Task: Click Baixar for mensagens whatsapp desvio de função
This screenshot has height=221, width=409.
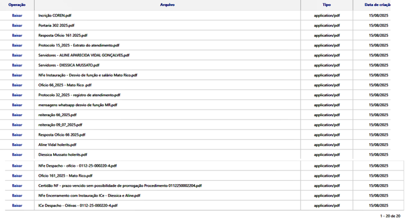Action: [x=17, y=105]
